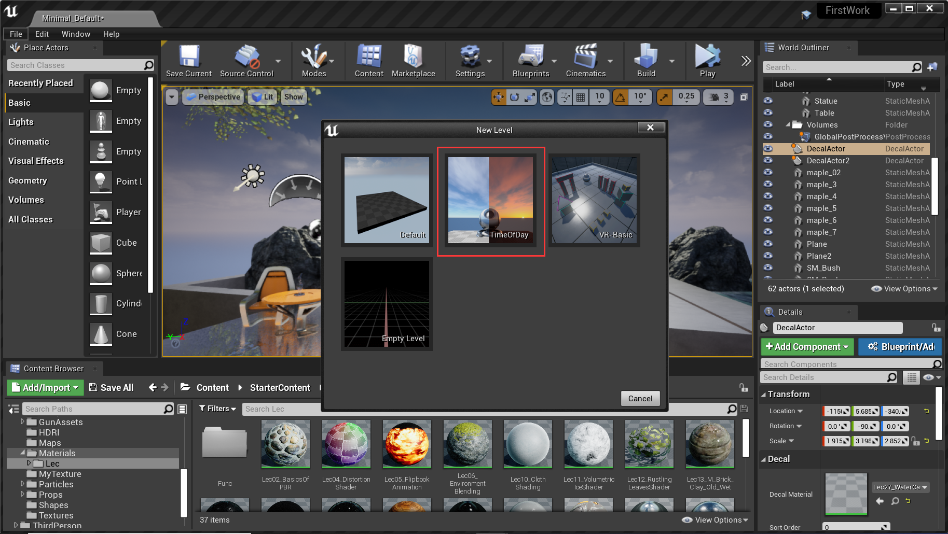Screen dimensions: 948x534
Task: Click the magnifier in the Decal Material row
Action: 895,501
